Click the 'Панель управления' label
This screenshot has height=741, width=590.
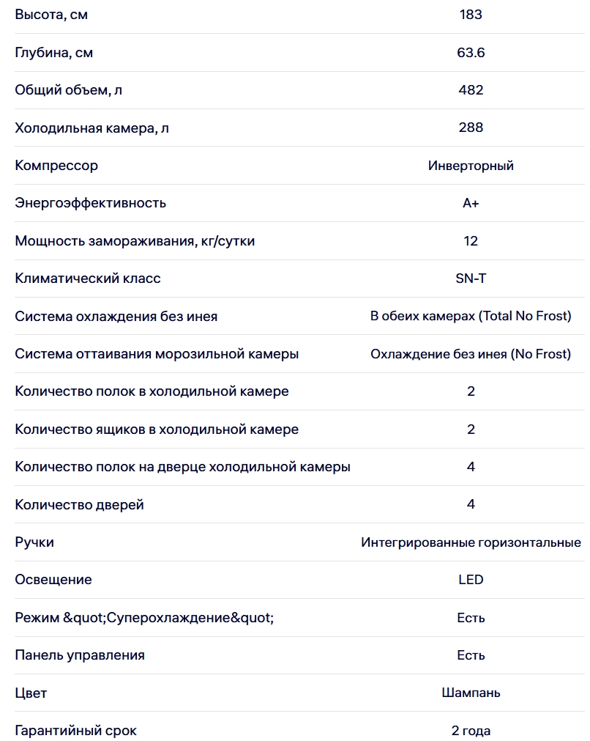pos(80,655)
